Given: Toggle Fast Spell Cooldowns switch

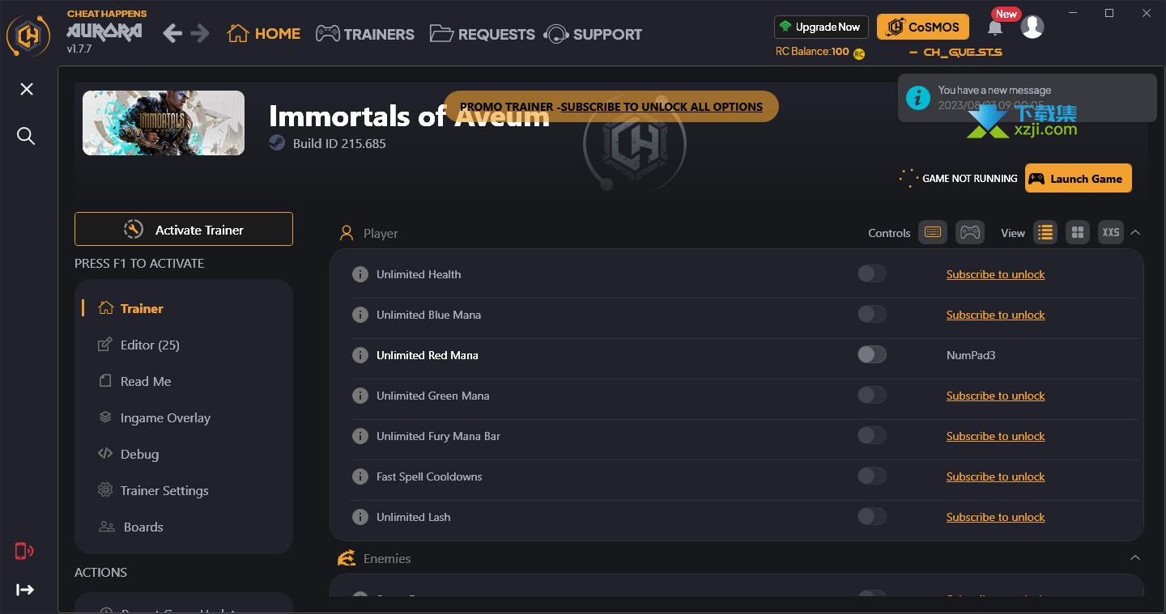Looking at the screenshot, I should click(872, 476).
